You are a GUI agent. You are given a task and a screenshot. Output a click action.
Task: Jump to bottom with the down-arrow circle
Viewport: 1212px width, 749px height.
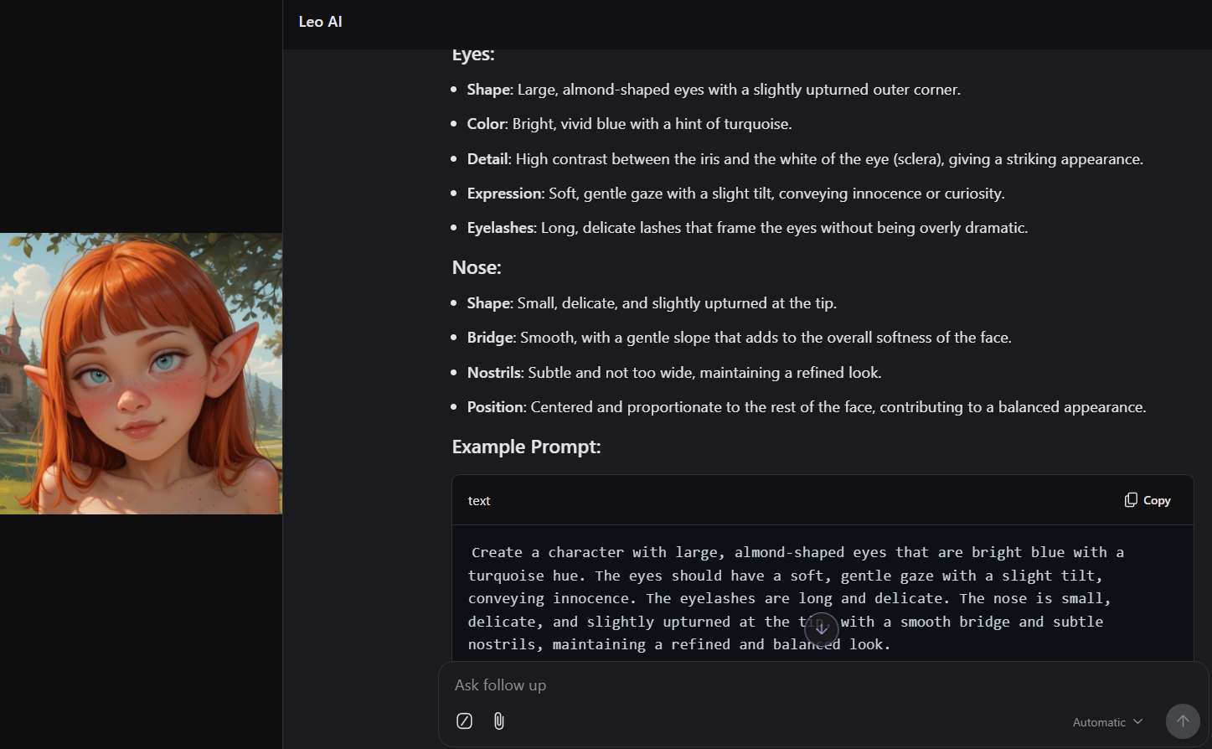(822, 628)
